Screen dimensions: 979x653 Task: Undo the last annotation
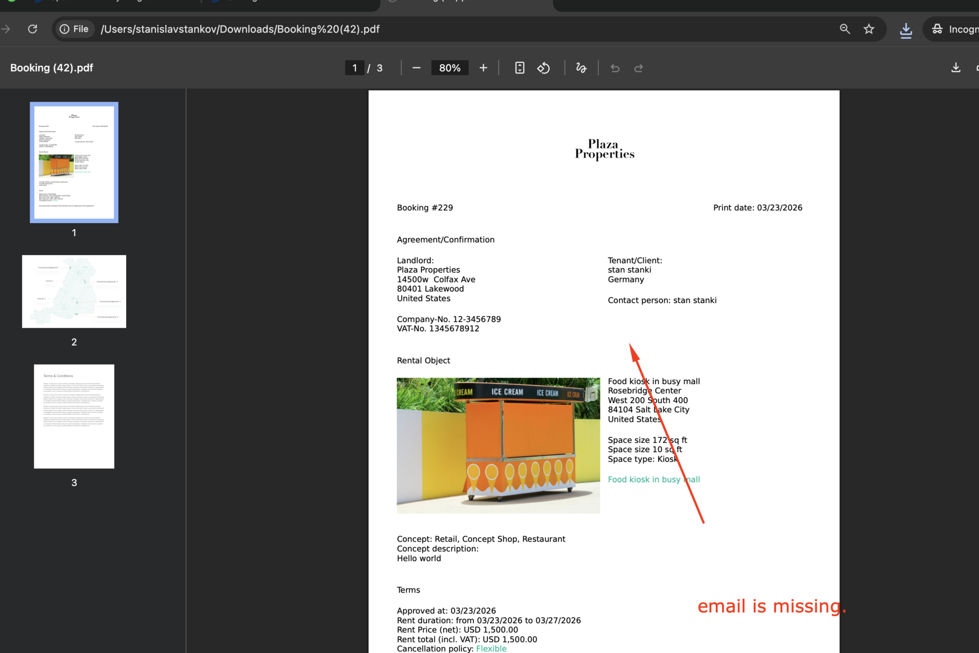615,68
